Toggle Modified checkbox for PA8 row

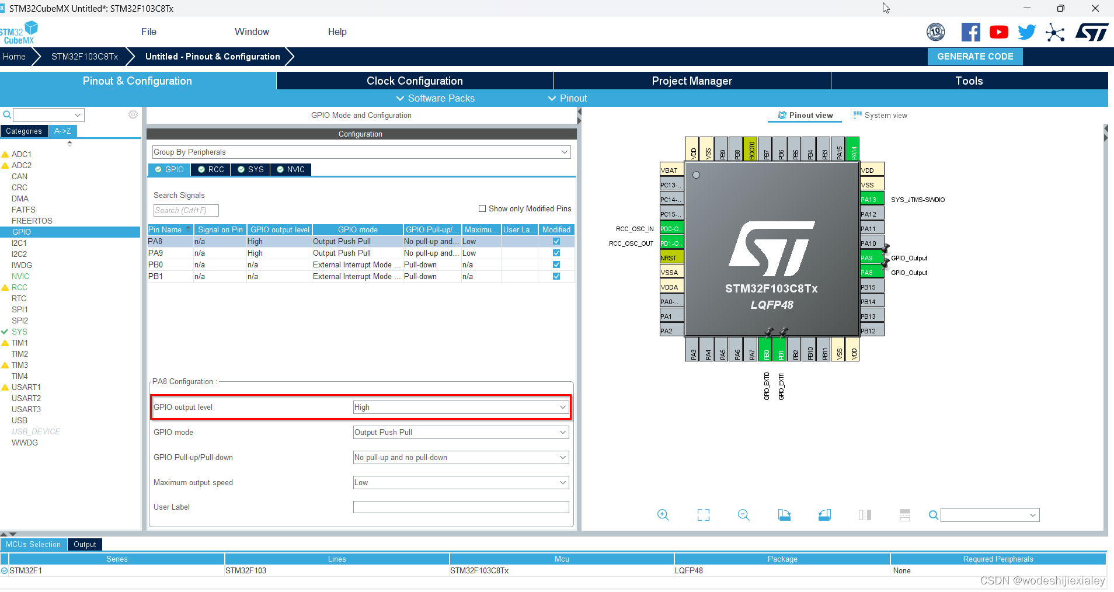click(x=556, y=241)
